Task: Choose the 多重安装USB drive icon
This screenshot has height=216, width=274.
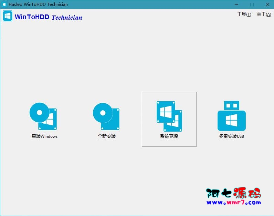Action: (x=232, y=116)
